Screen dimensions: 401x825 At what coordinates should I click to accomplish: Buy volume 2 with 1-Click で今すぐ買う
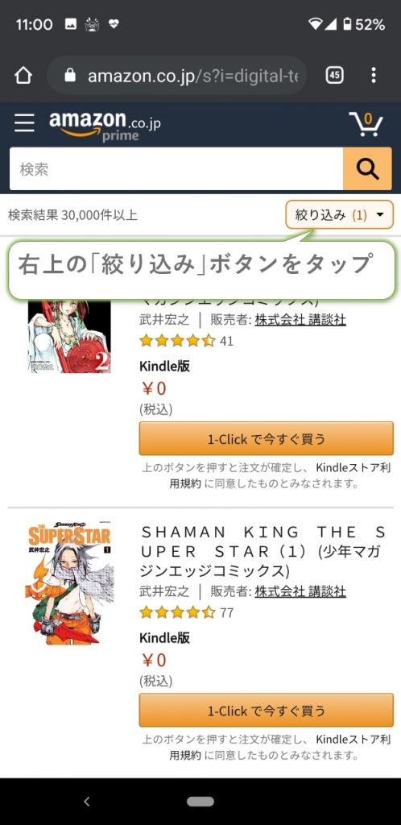(x=266, y=438)
